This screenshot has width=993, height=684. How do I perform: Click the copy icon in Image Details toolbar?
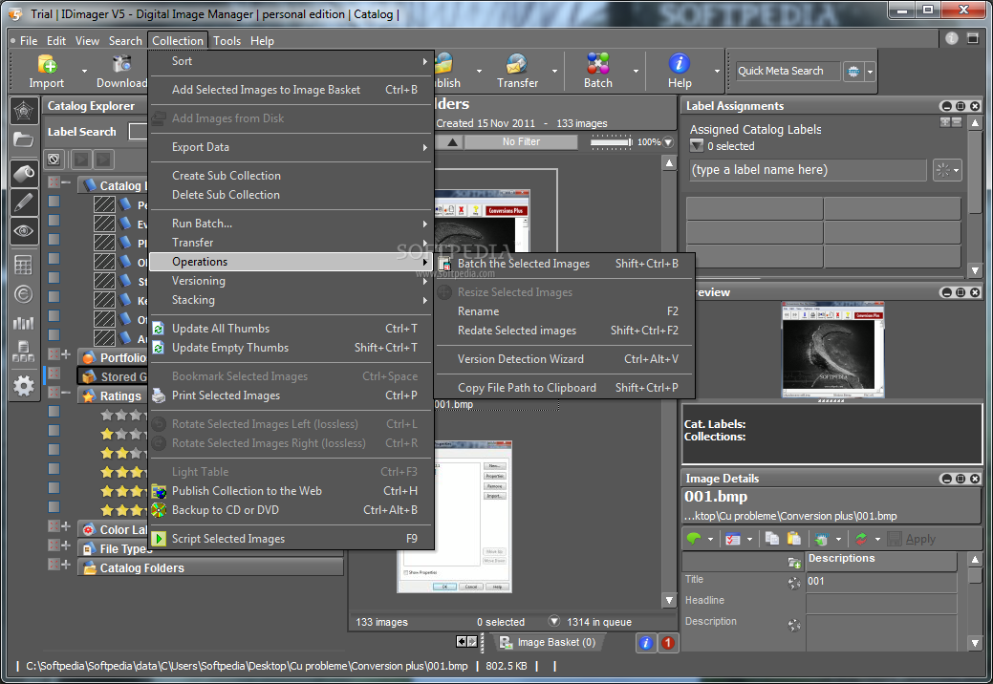pos(772,539)
